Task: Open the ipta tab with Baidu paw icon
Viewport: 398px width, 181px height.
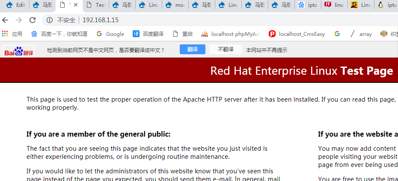Action: tap(308, 5)
